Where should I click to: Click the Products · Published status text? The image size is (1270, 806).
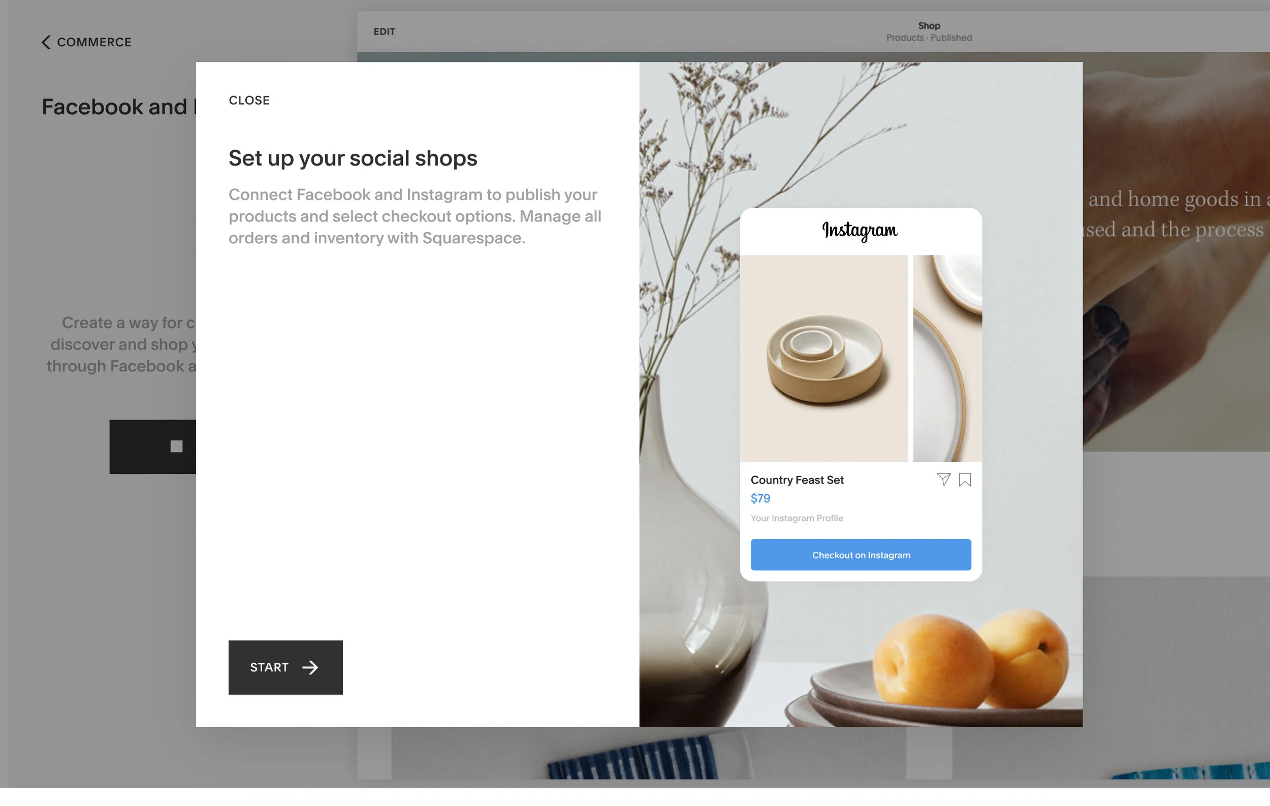[929, 38]
